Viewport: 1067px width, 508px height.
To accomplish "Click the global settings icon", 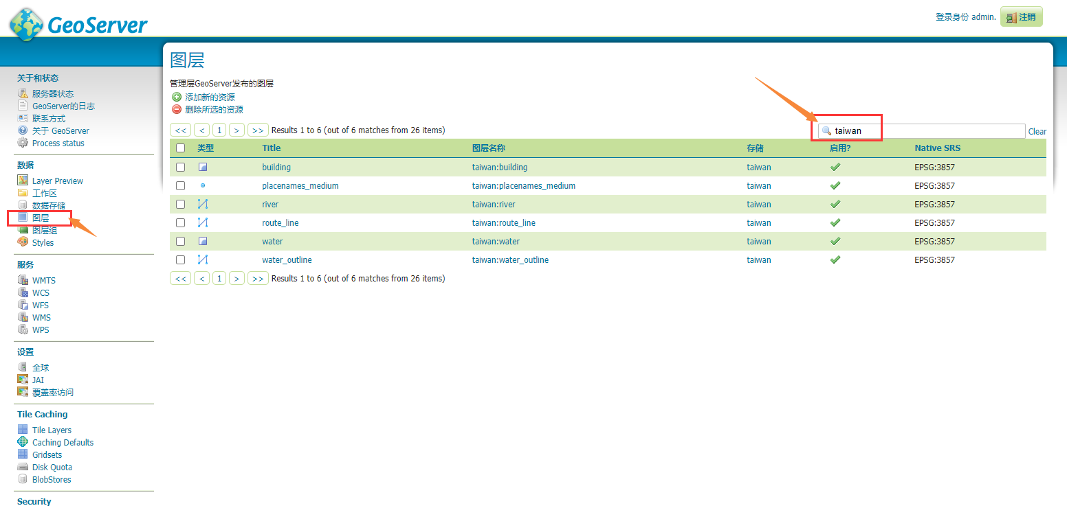I will [x=23, y=367].
